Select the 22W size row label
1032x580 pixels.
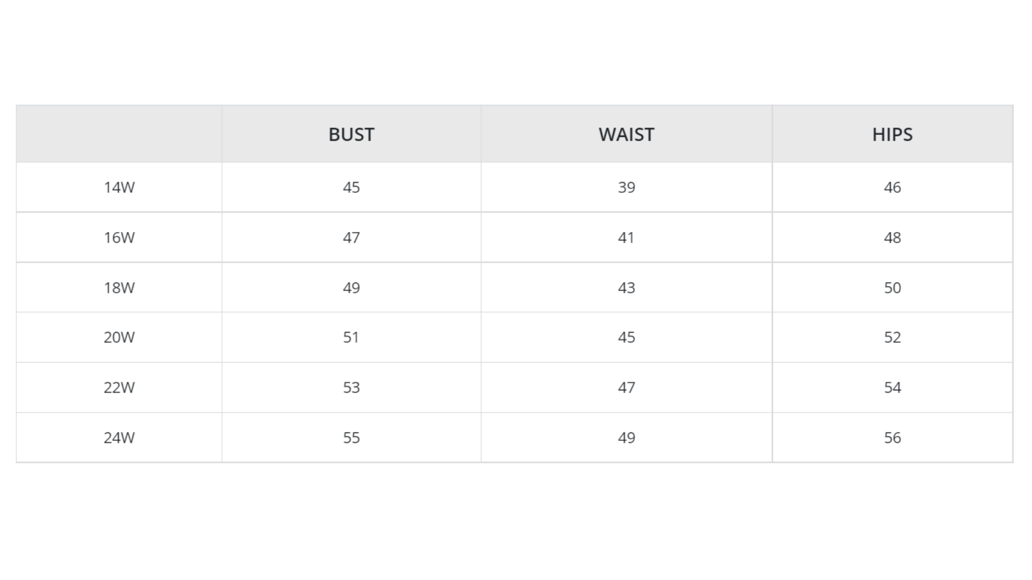pyautogui.click(x=119, y=388)
